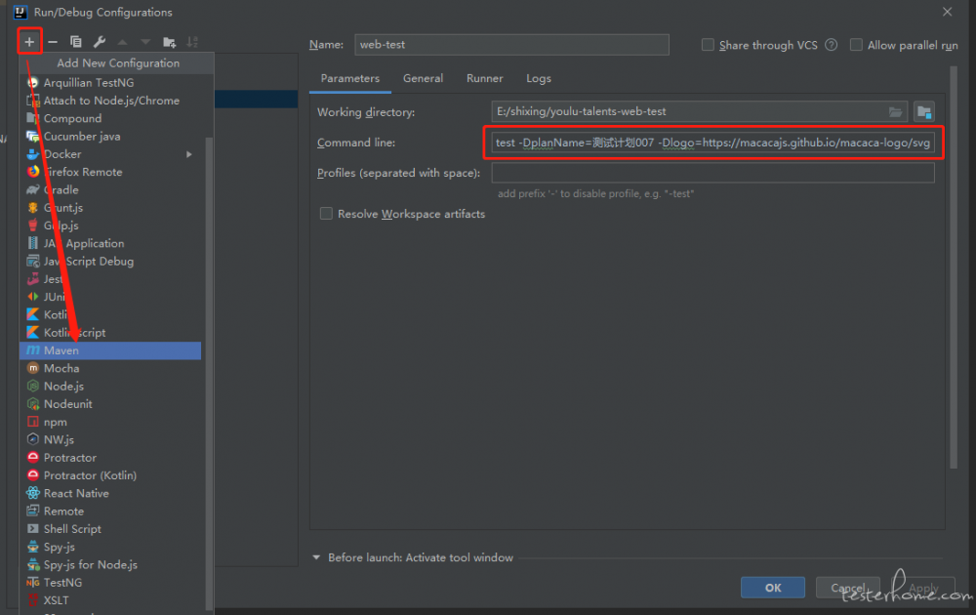The width and height of the screenshot is (976, 615).
Task: Close the Run/Debug Configurations dialog
Action: pos(948,12)
